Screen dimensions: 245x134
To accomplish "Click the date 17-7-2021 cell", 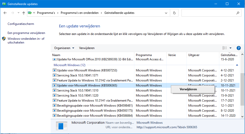I will click(227, 101).
